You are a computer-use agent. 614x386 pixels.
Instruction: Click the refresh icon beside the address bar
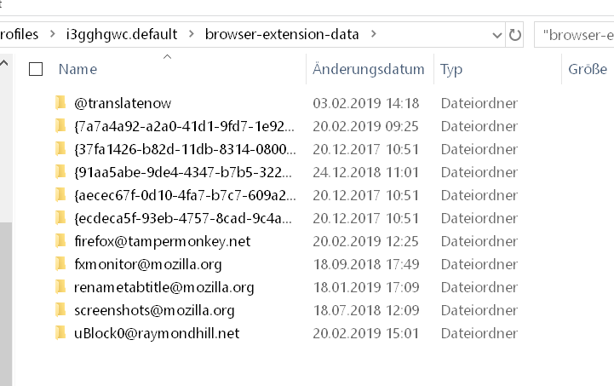515,35
